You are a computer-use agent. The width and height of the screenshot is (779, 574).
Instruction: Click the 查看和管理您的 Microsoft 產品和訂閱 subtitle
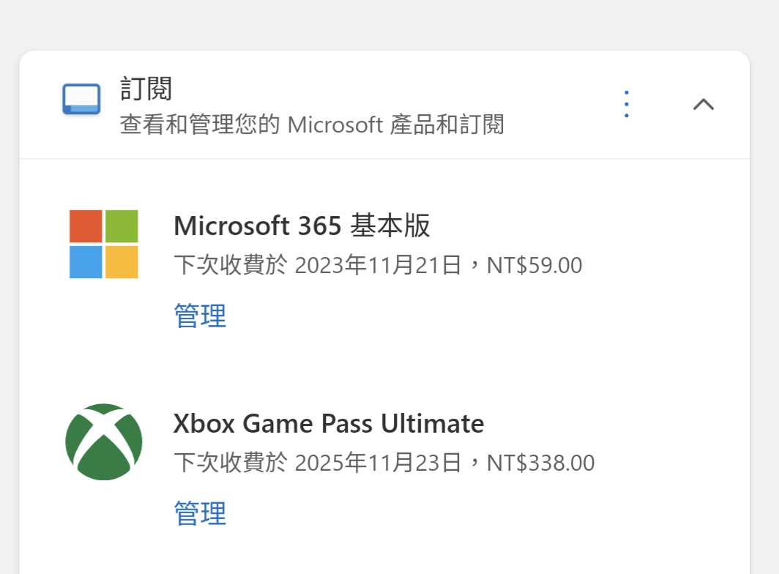point(312,124)
